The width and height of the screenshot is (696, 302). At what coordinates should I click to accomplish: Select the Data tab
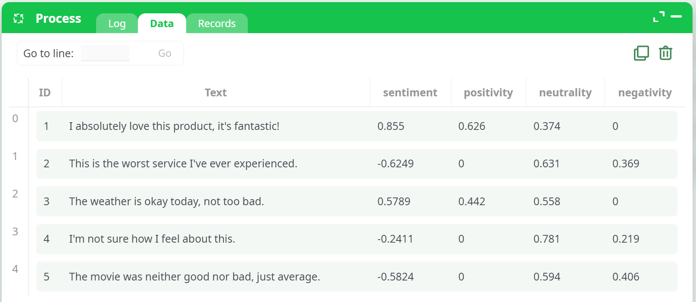tap(162, 24)
